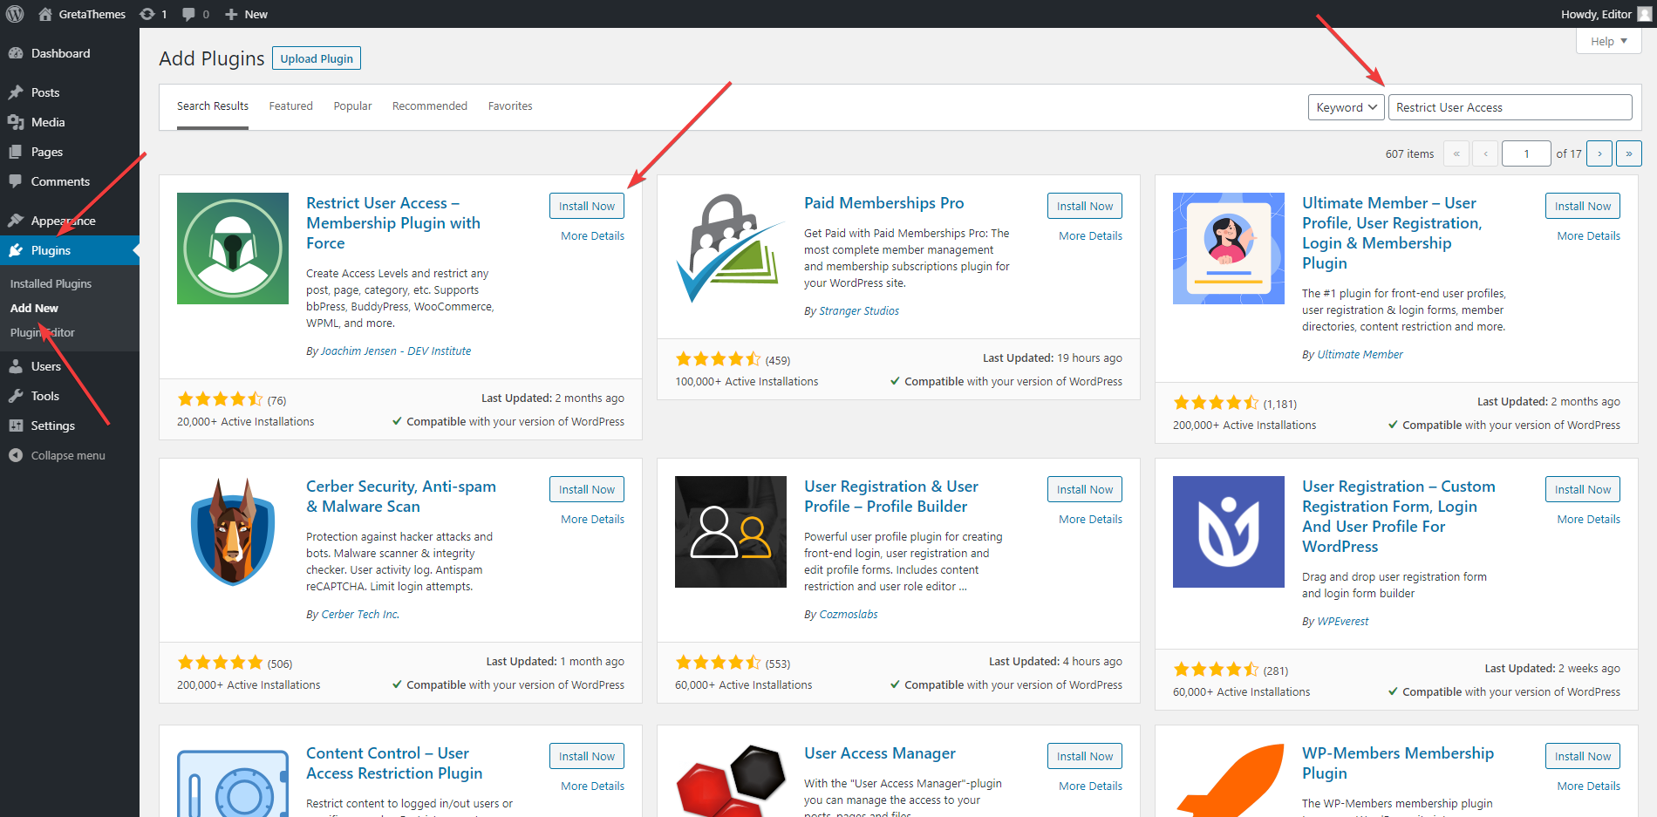Click the WordPress logo icon
The width and height of the screenshot is (1657, 817).
point(15,14)
